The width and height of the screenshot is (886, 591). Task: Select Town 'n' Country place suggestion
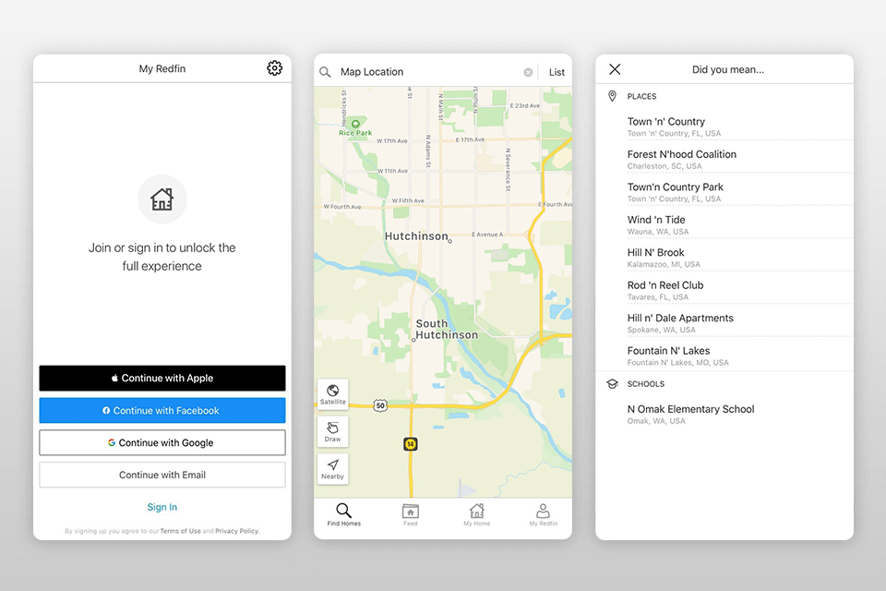point(666,126)
